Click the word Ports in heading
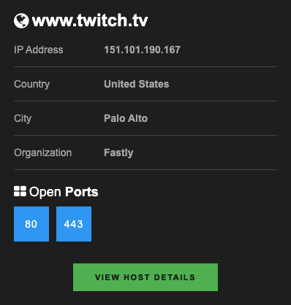 point(82,192)
